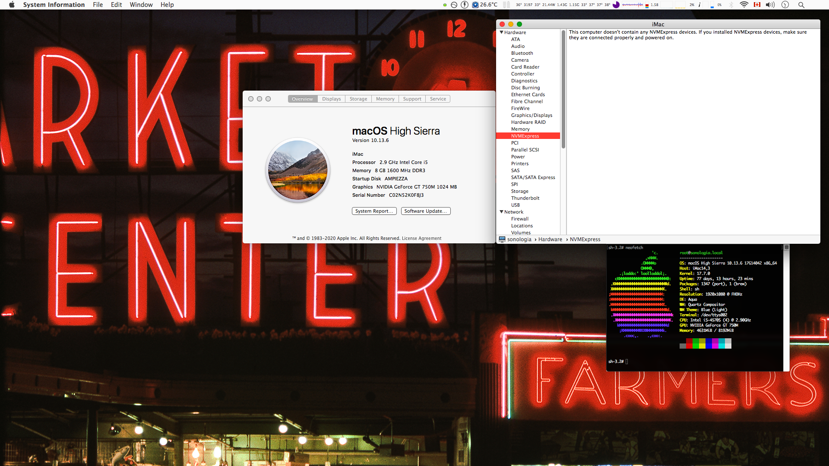The height and width of the screenshot is (466, 829).
Task: Collapse the Hardware tree section
Action: [501, 32]
